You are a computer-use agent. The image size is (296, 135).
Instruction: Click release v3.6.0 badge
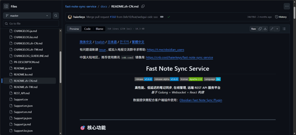pos(143,79)
